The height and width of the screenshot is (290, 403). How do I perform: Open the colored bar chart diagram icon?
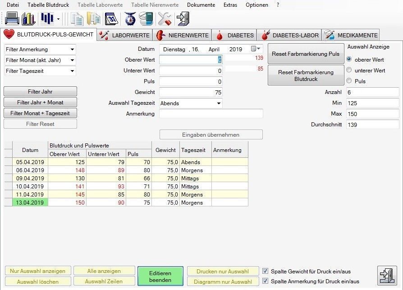coord(28,19)
